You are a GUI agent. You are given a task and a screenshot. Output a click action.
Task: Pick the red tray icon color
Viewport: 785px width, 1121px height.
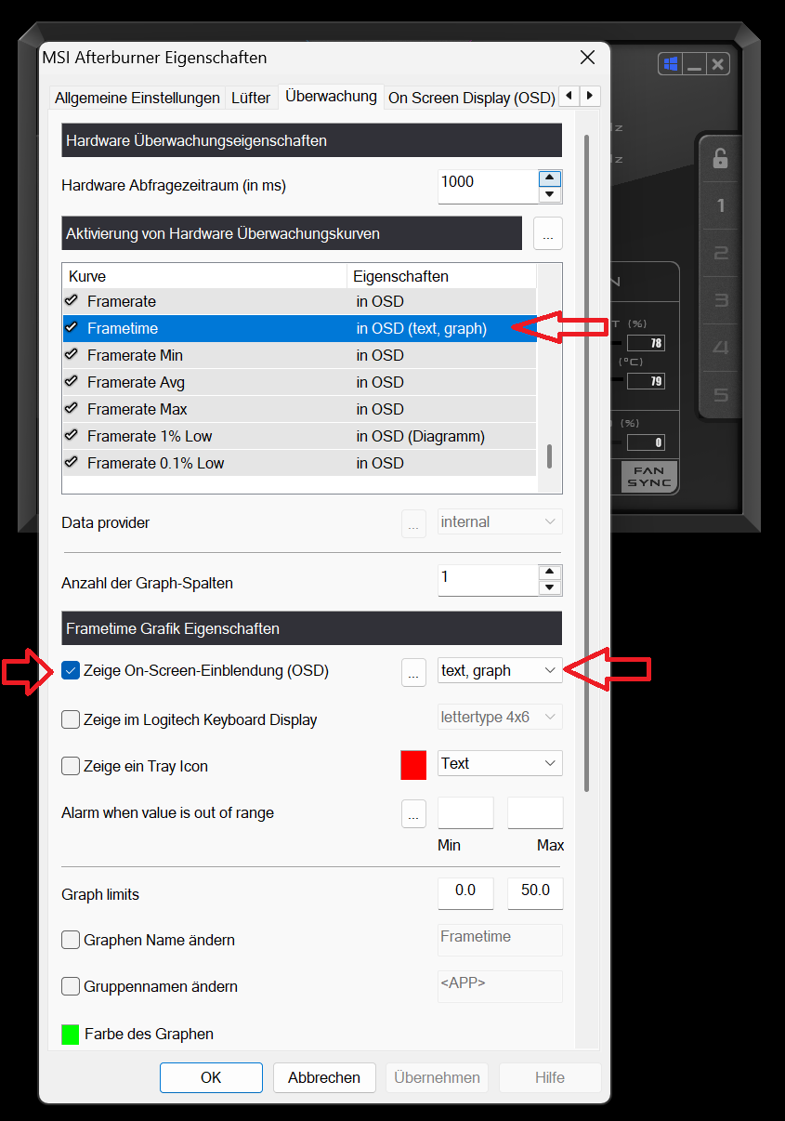tap(413, 765)
